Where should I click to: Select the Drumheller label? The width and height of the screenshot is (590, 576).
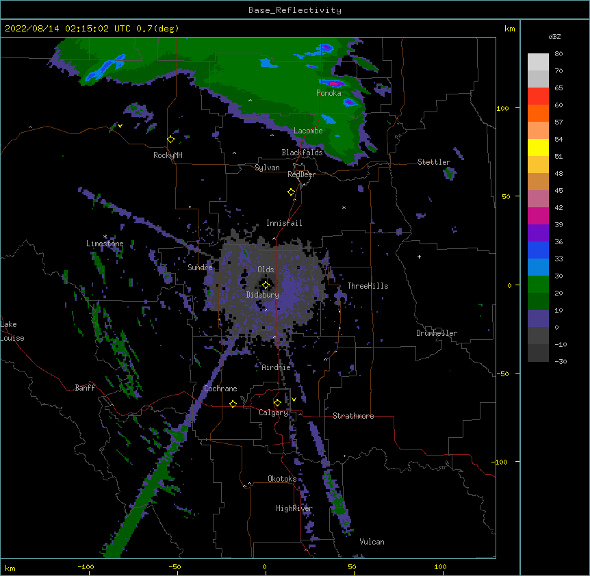(x=437, y=333)
